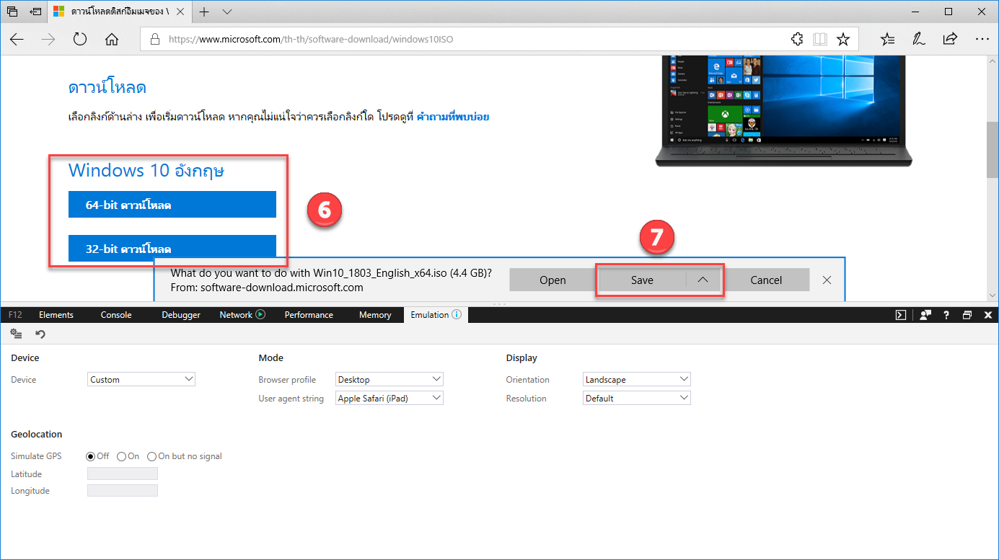This screenshot has width=999, height=560.
Task: Undock the DevTools panel
Action: tap(967, 315)
